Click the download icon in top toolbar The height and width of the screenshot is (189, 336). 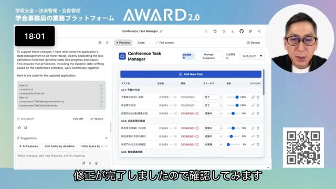[x=233, y=31]
